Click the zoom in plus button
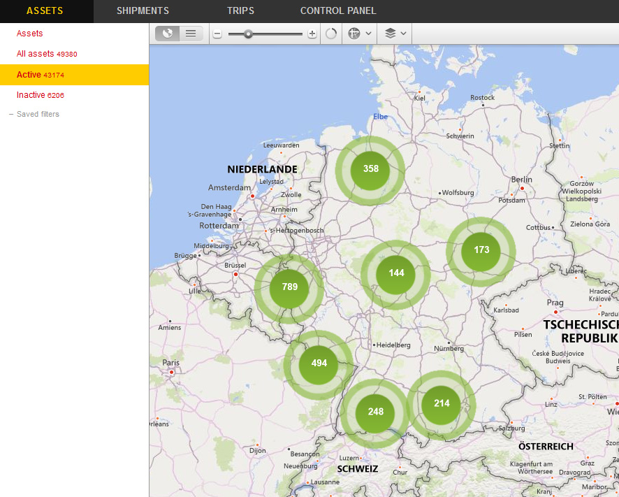Viewport: 619px width, 497px height. tap(312, 34)
